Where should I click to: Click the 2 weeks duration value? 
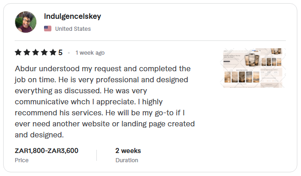(x=128, y=151)
